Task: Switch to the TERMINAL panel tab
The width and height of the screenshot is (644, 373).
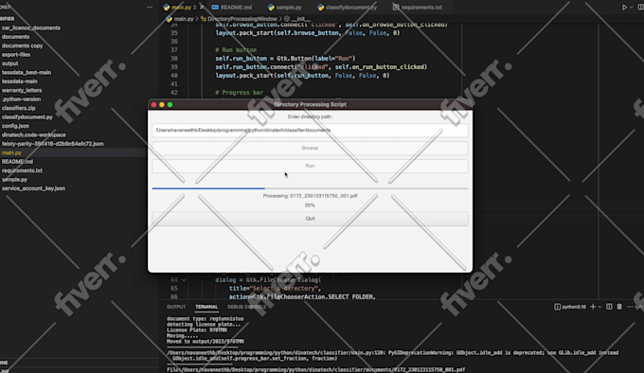Action: 206,307
